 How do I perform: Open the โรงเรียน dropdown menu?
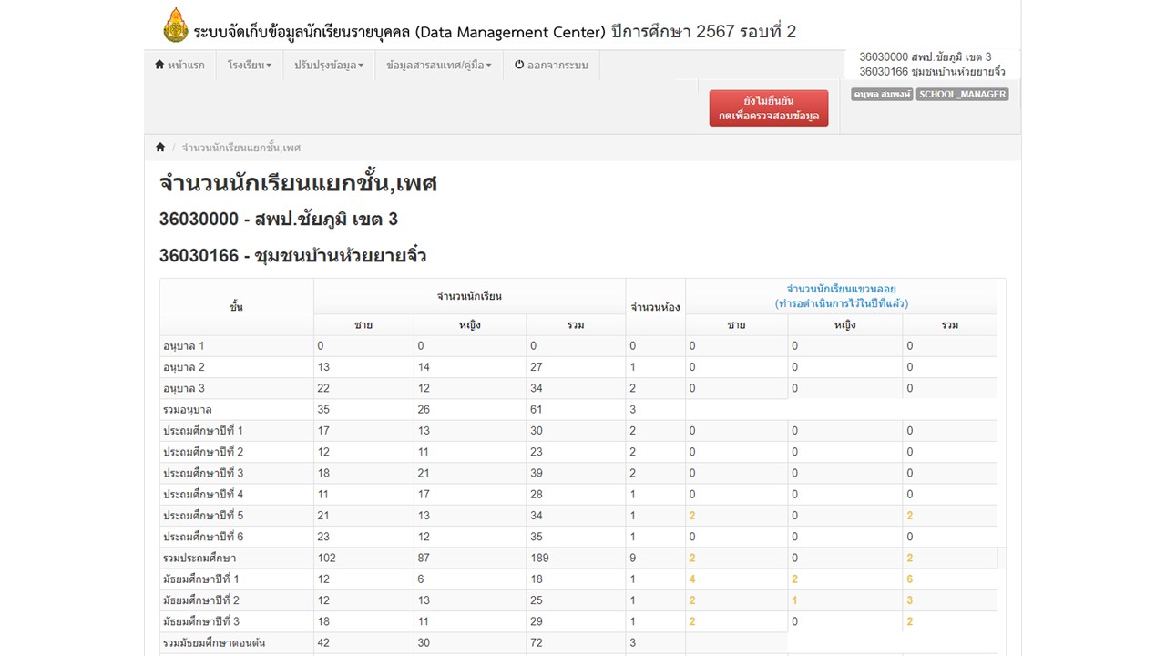(249, 66)
